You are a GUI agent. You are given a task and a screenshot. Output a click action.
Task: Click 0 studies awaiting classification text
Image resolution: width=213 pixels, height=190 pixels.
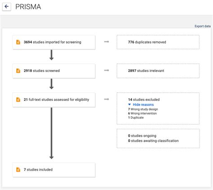point(153,141)
